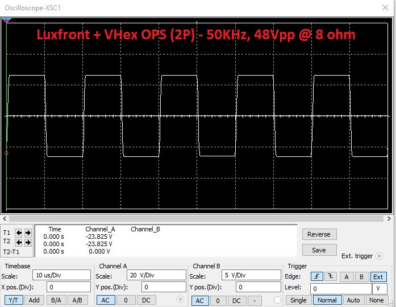Open trigger Level unit V selector
The height and width of the screenshot is (307, 396).
[380, 289]
